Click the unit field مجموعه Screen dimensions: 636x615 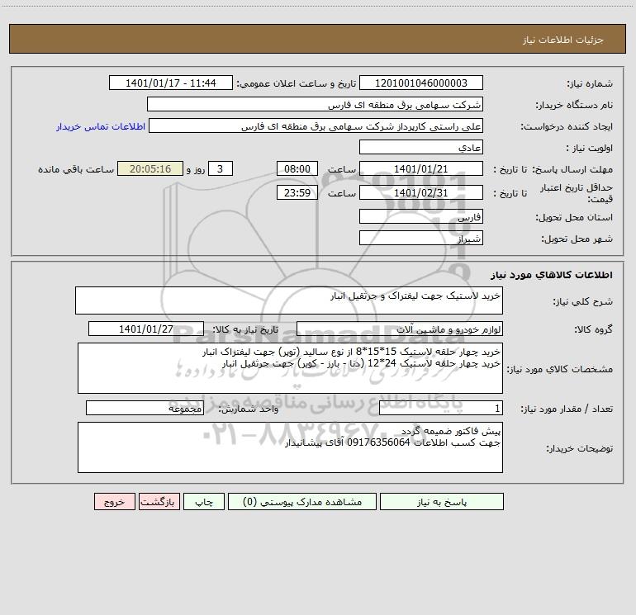[x=145, y=408]
